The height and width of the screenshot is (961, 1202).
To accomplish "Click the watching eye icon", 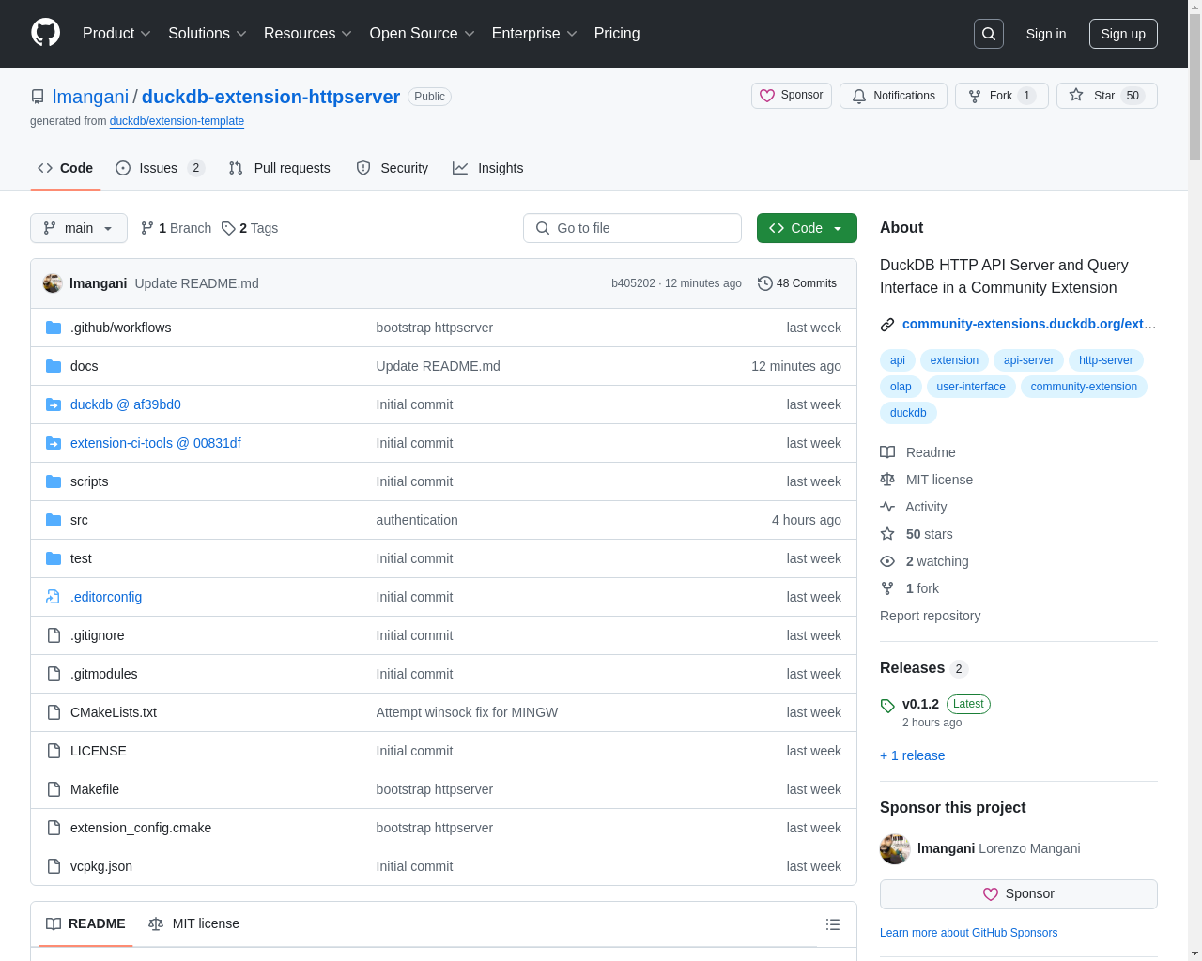I will [887, 561].
